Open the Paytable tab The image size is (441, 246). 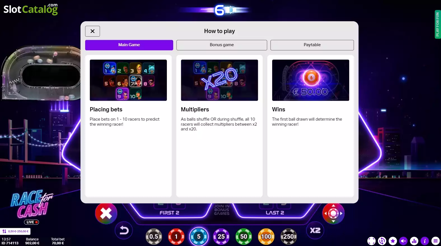tap(312, 45)
